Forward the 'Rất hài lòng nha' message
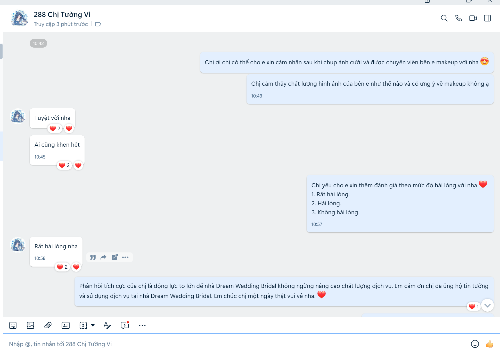The width and height of the screenshot is (500, 351). click(103, 257)
